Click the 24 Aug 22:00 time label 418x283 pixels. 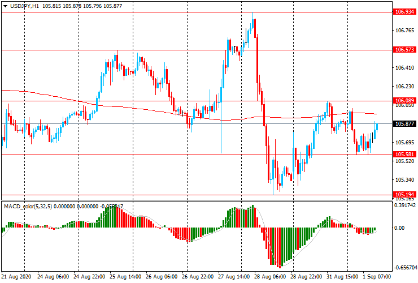tap(89, 276)
